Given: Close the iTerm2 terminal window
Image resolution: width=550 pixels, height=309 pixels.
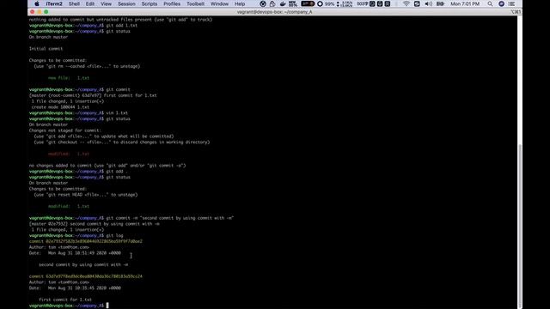Looking at the screenshot, I should coord(33,12).
